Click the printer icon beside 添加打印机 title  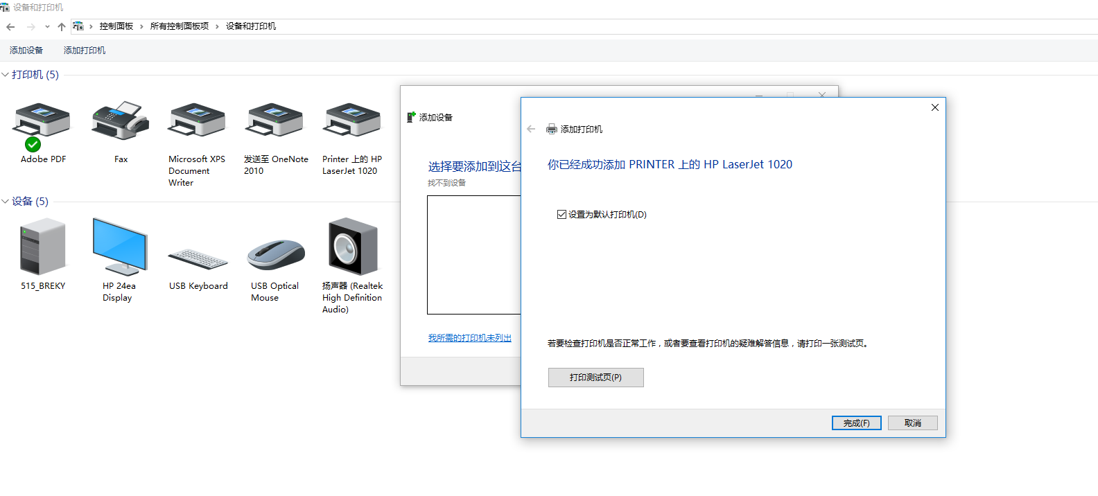tap(552, 129)
